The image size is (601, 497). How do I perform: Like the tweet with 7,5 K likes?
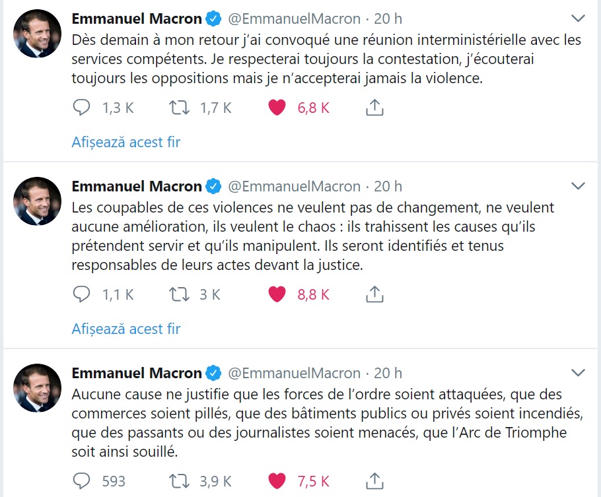277,480
